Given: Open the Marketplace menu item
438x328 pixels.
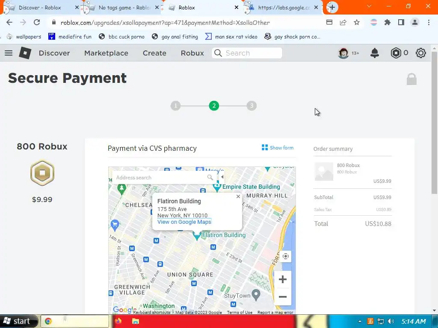Looking at the screenshot, I should (x=106, y=53).
